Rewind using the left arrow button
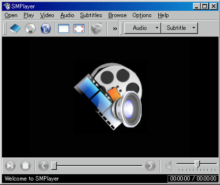 pos(44,166)
